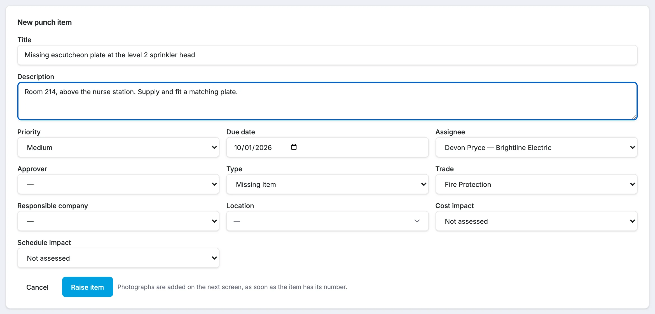Click the Cancel button
Image resolution: width=655 pixels, height=314 pixels.
(x=38, y=287)
